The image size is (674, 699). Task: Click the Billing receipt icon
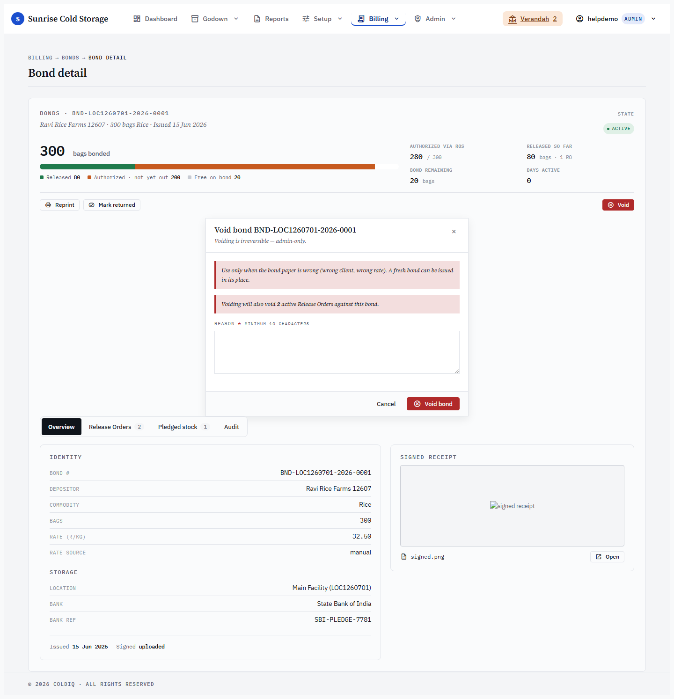point(361,19)
